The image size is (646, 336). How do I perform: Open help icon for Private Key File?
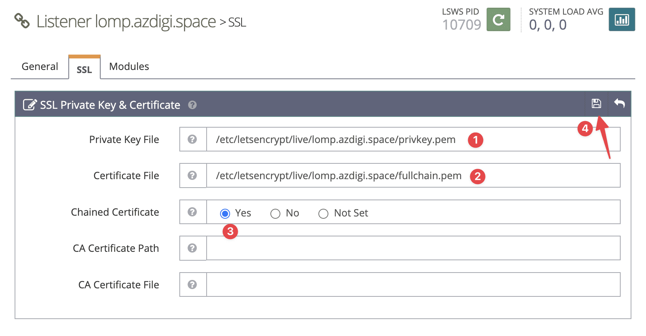pyautogui.click(x=192, y=139)
